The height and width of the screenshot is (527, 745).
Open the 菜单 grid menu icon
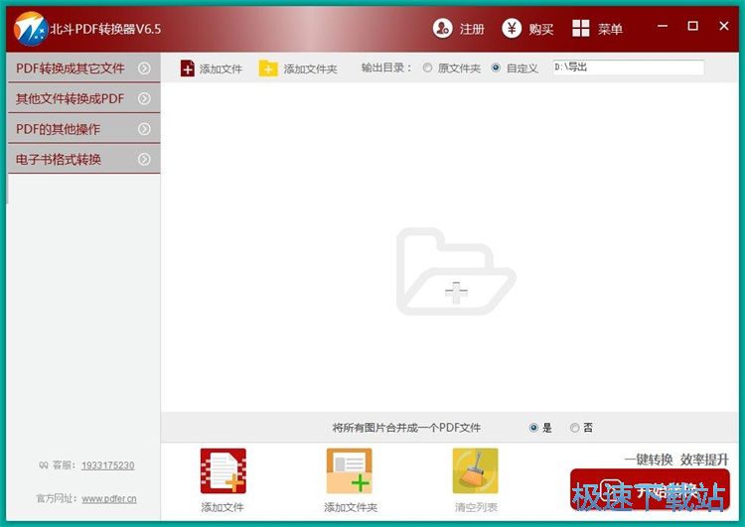pyautogui.click(x=581, y=29)
